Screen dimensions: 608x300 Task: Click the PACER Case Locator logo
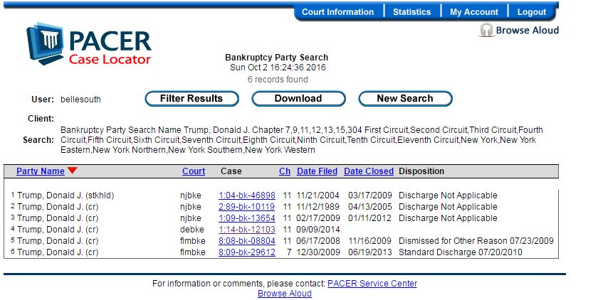tap(89, 44)
